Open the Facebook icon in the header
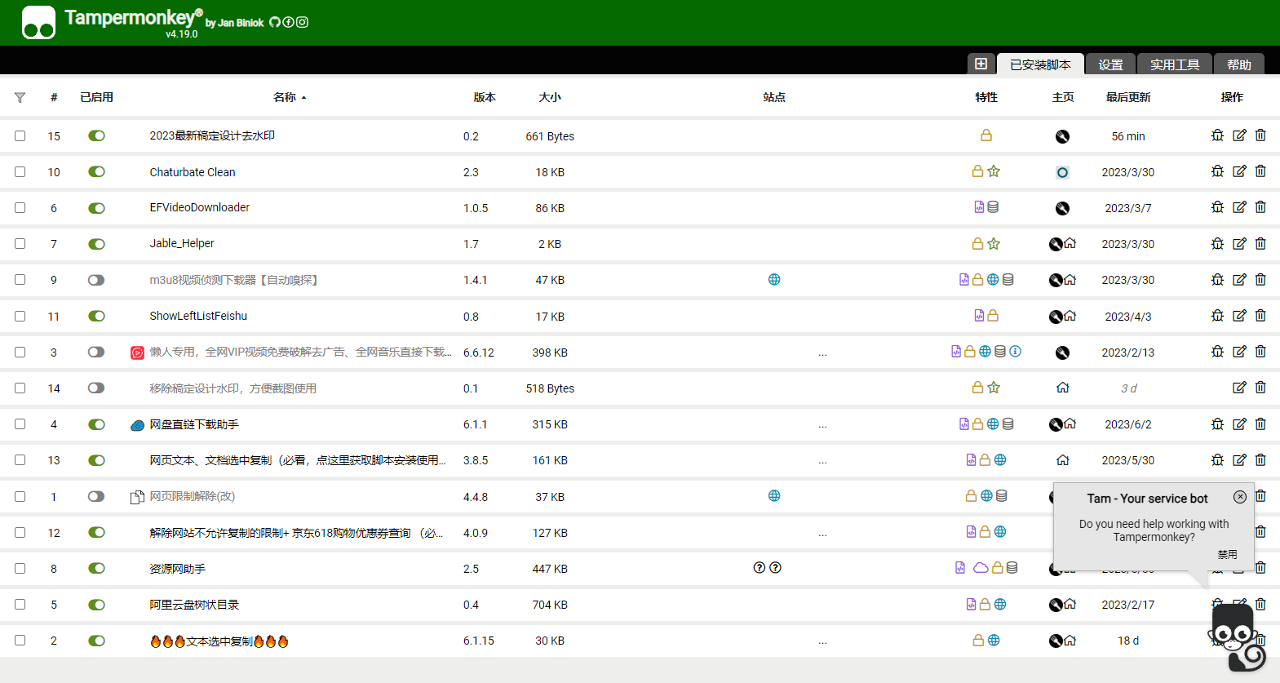Screen dimensions: 1280x683 tap(288, 22)
